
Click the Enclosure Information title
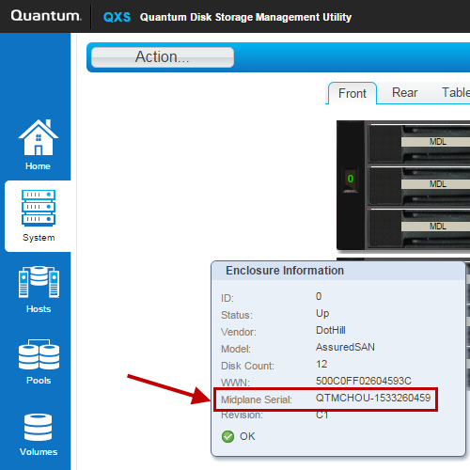coord(285,271)
